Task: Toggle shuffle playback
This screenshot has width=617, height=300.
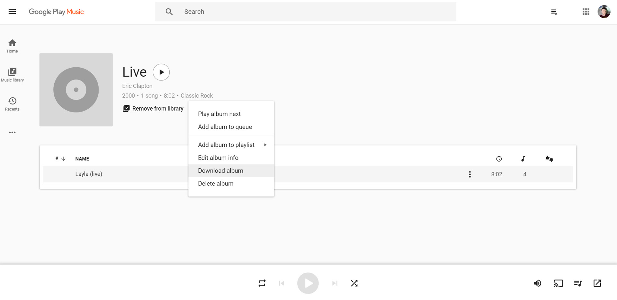Action: (354, 283)
